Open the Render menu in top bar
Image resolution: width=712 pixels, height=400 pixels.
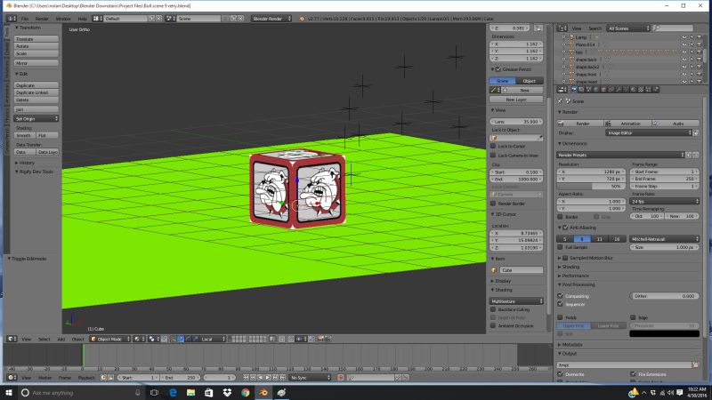pyautogui.click(x=42, y=19)
